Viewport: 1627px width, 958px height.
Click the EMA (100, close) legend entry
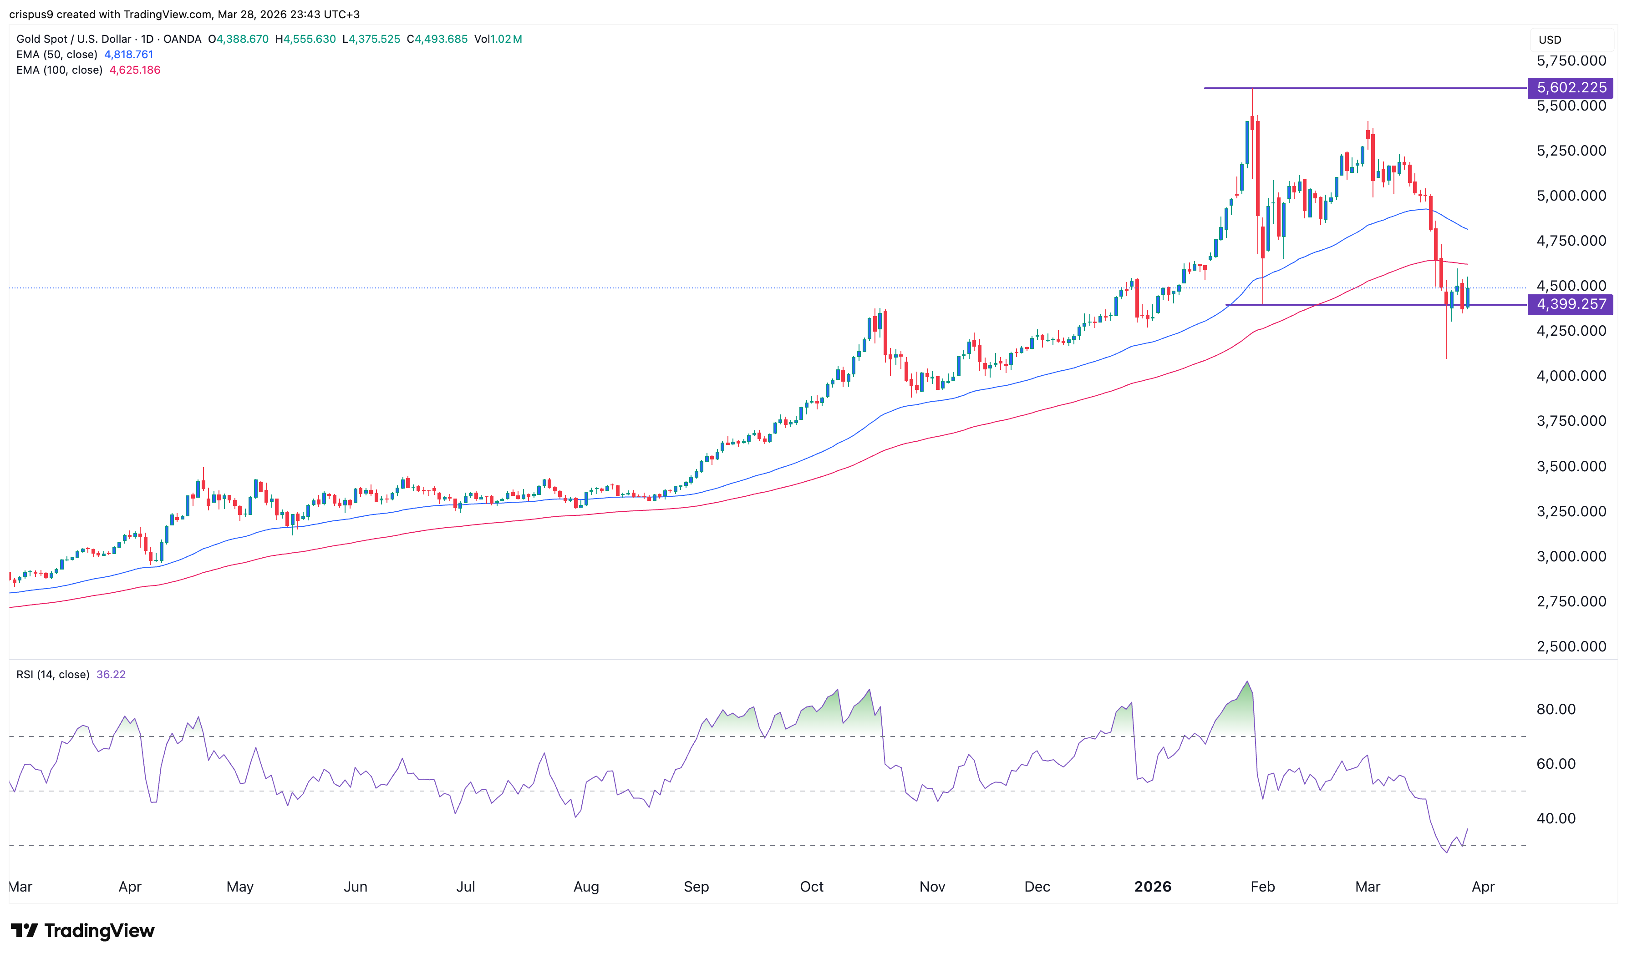60,70
